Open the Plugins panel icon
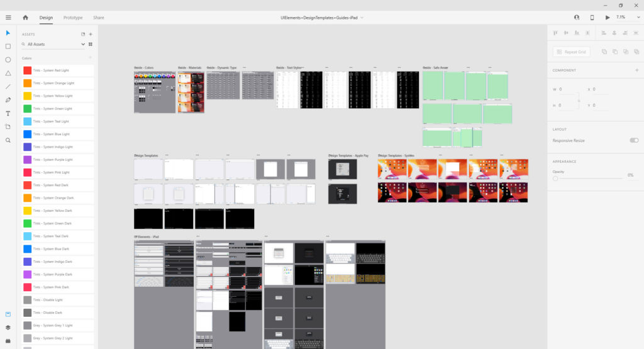 (x=8, y=340)
